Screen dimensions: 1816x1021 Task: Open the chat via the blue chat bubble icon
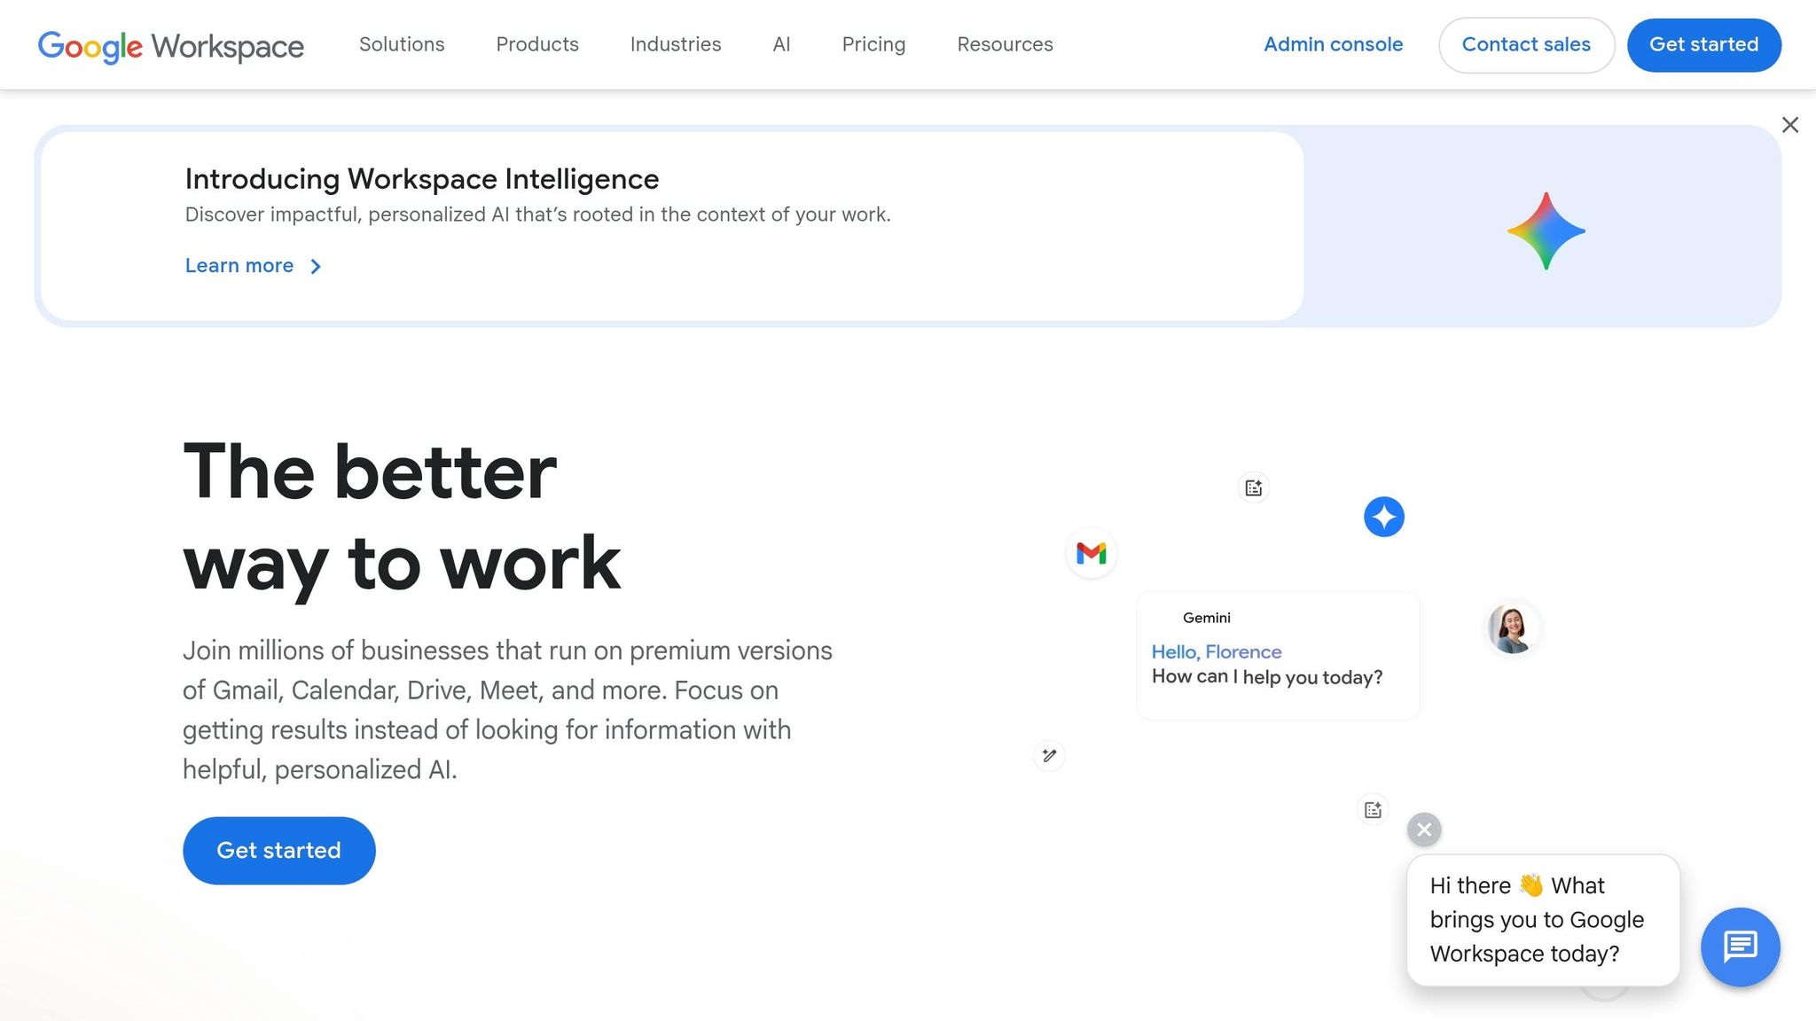point(1741,947)
